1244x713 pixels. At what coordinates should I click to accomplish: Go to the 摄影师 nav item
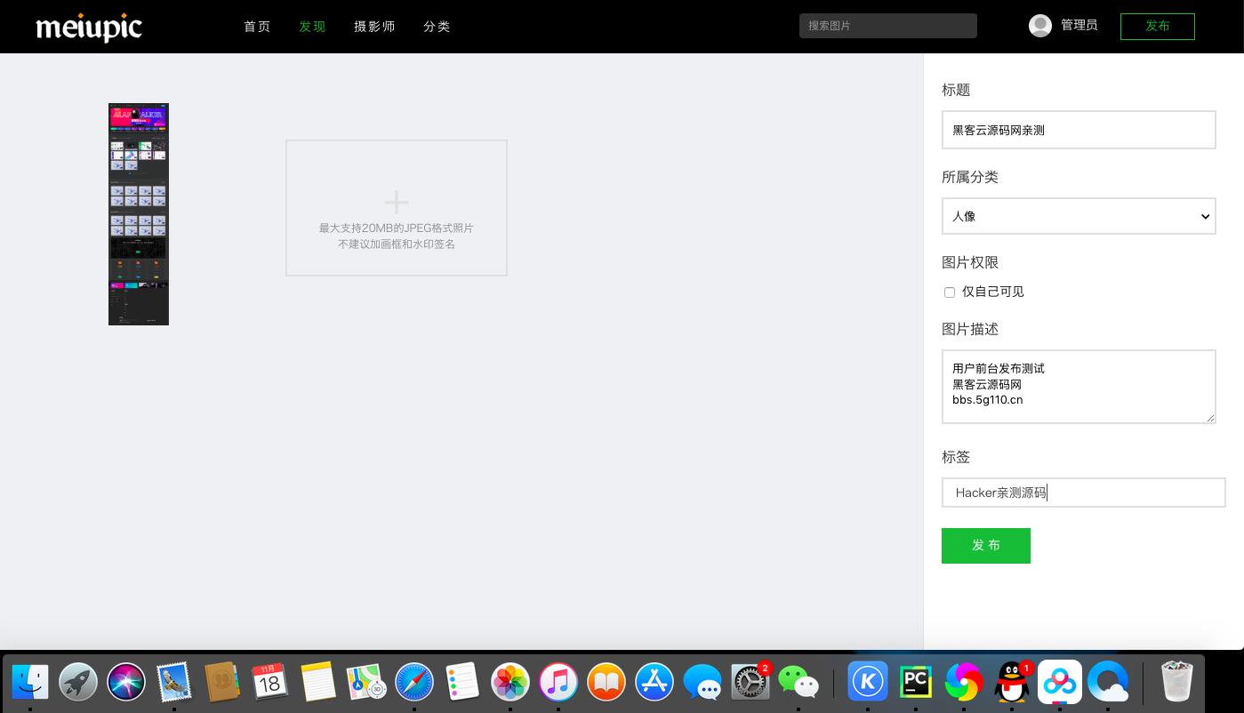374,27
